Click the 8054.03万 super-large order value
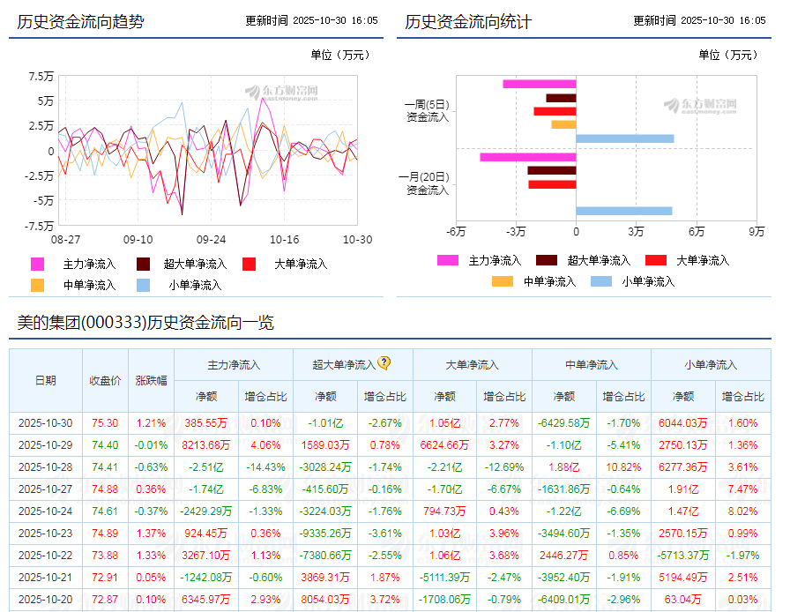Image resolution: width=790 pixels, height=612 pixels. (x=325, y=600)
